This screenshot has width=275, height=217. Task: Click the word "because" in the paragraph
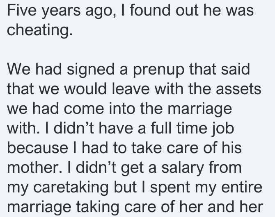[x=37, y=148]
